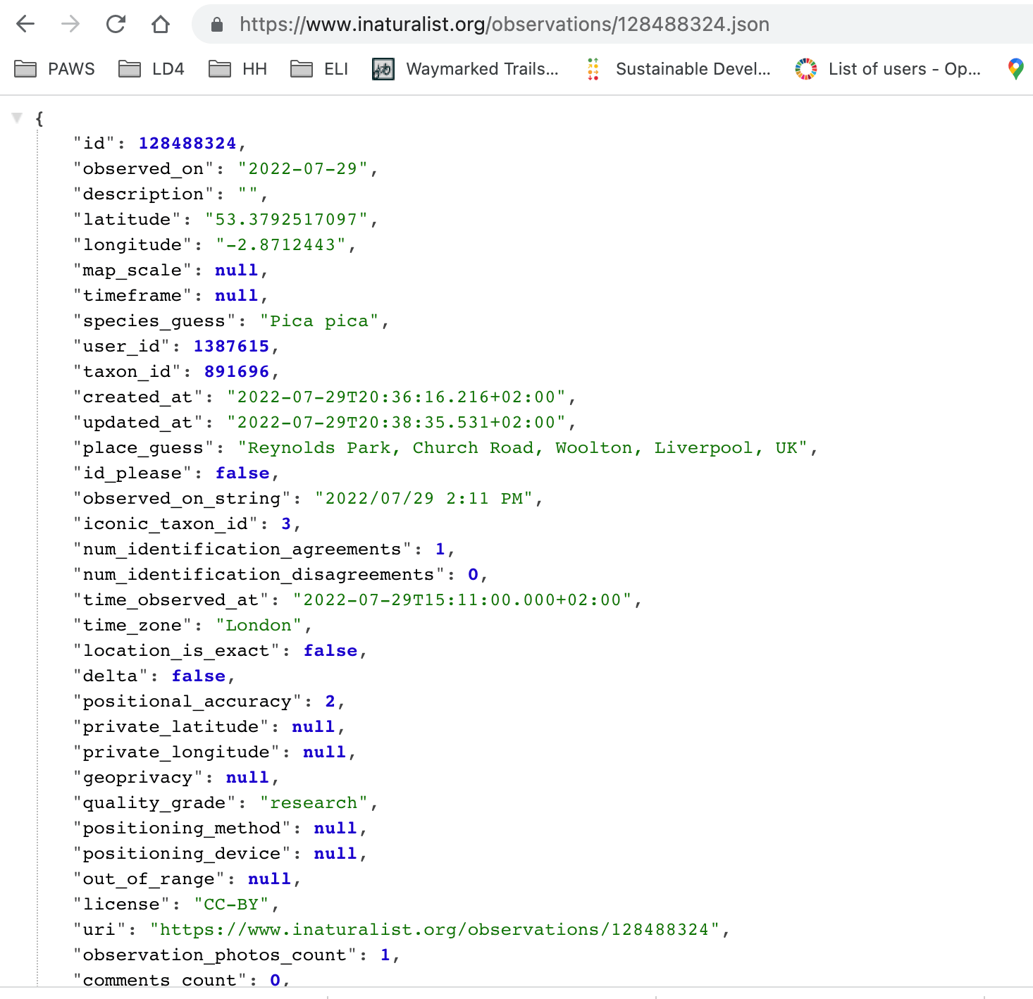Click the browser back arrow
This screenshot has width=1033, height=999.
25,25
